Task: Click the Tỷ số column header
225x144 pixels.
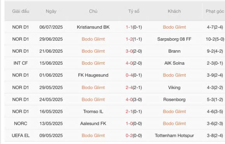Action: coord(134,11)
